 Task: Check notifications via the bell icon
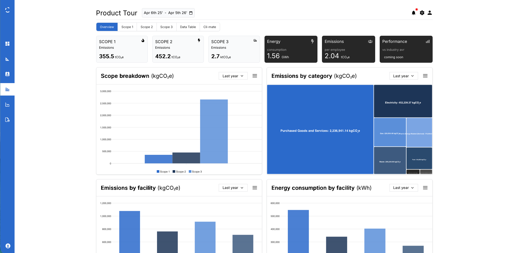414,12
